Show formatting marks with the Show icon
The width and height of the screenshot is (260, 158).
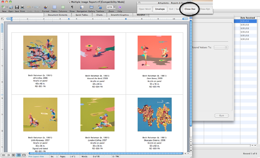pyautogui.click(x=72, y=7)
